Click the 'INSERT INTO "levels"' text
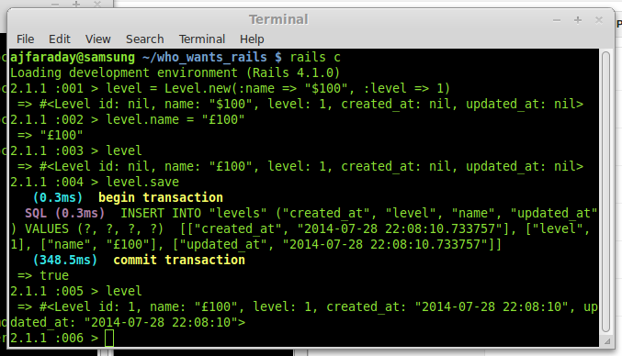The width and height of the screenshot is (622, 356). (194, 214)
